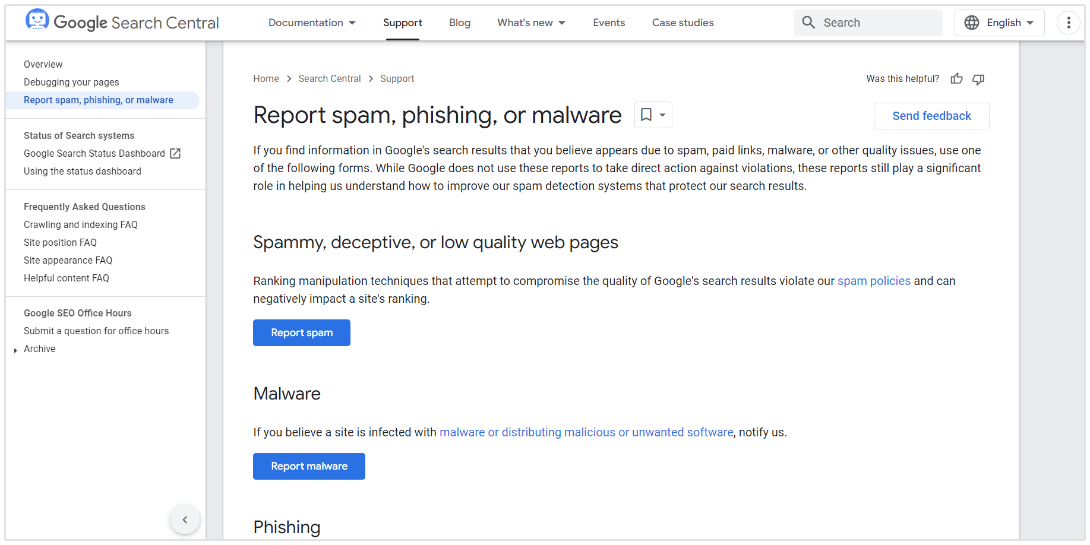Expand the What's new dropdown menu
The image size is (1090, 545).
[x=531, y=23]
